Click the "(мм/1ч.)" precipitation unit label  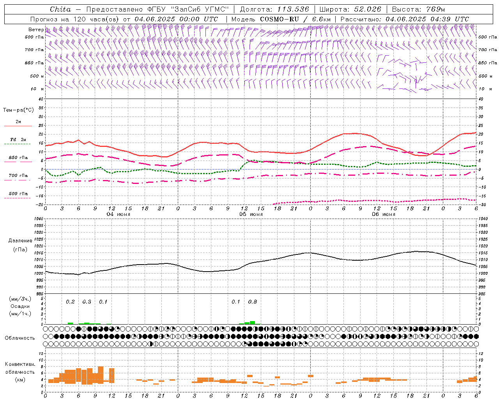click(x=20, y=314)
